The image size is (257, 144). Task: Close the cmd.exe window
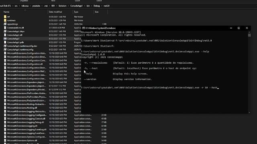pos(247,28)
